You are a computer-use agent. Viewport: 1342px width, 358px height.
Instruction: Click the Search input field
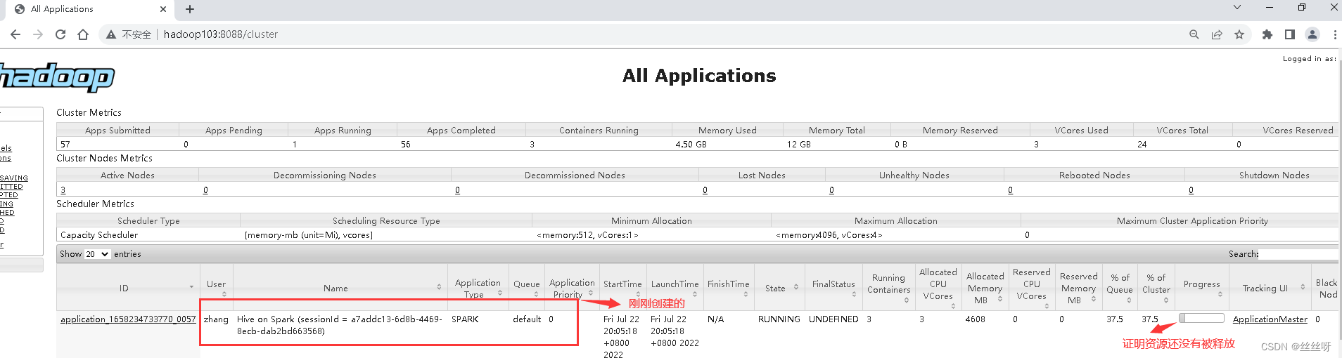pos(1300,254)
